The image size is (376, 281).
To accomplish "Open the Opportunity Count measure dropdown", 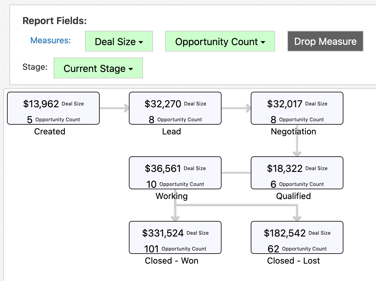I will coord(220,41).
